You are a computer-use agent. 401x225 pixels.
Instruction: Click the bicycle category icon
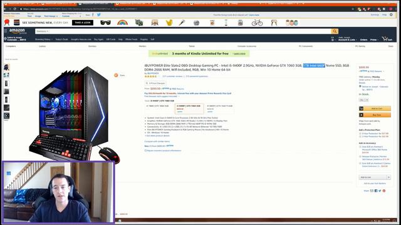click(x=257, y=22)
